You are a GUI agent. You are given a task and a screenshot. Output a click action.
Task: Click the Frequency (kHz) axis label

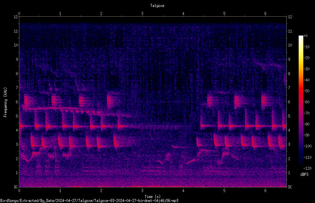click(x=5, y=102)
